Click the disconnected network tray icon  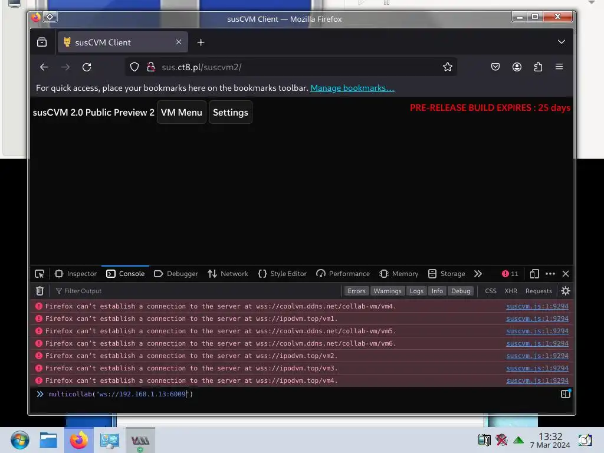501,440
